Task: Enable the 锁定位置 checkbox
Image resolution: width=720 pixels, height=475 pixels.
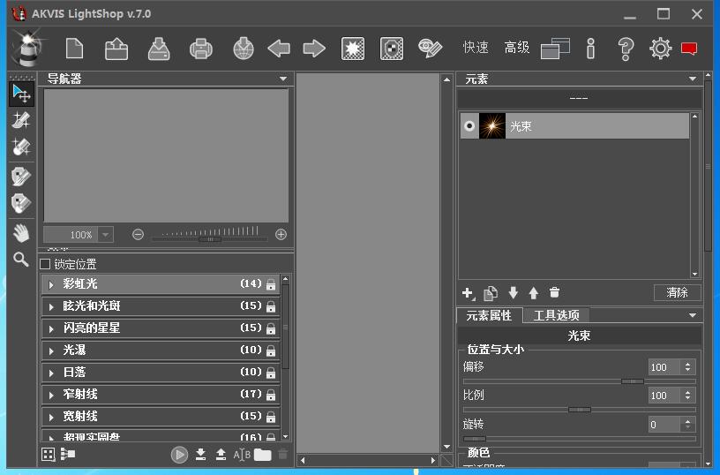Action: tap(46, 264)
